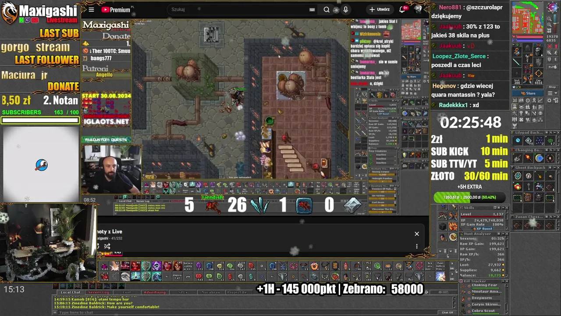Select the helmet equipment slot
The width and height of the screenshot is (561, 316).
pyautogui.click(x=527, y=47)
